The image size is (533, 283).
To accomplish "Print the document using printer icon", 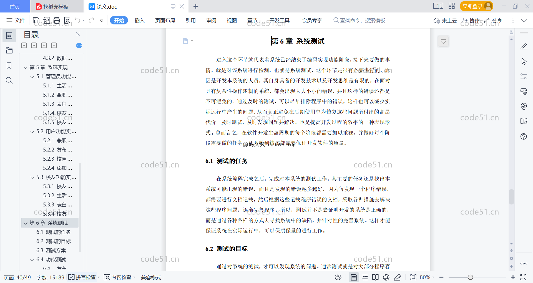I will coord(57,20).
